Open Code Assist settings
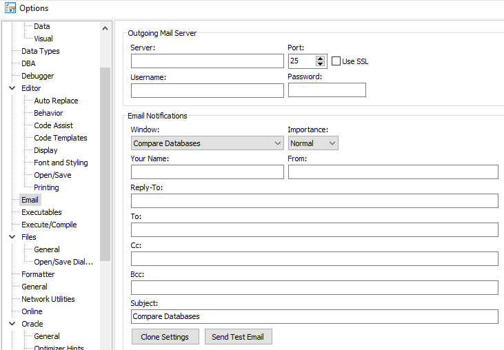 53,125
